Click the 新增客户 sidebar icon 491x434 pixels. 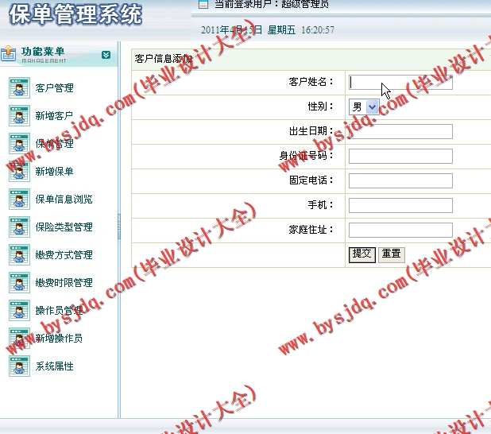pos(19,115)
